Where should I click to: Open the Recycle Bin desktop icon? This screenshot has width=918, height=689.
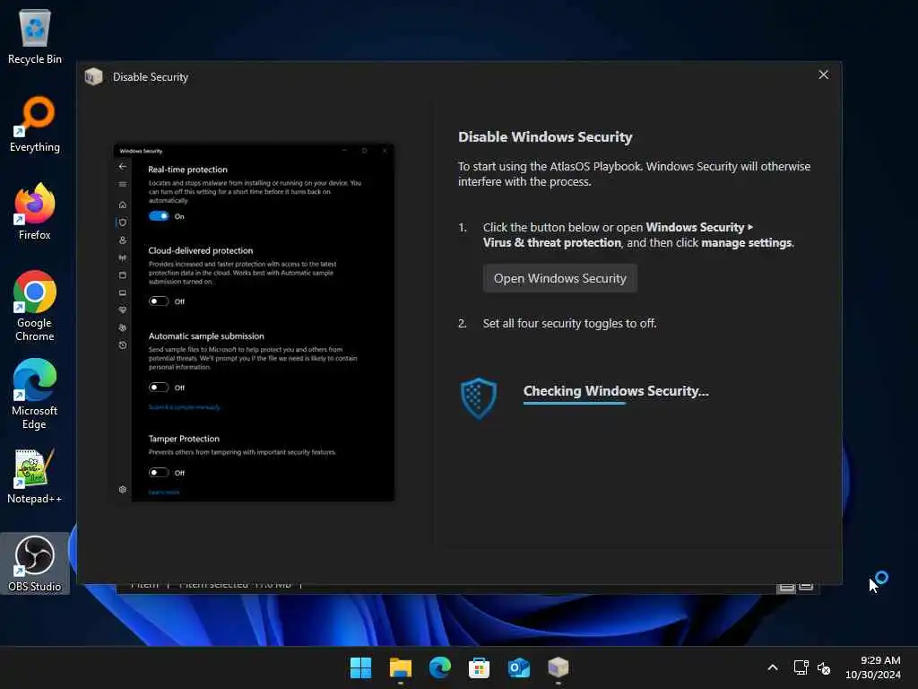point(35,37)
